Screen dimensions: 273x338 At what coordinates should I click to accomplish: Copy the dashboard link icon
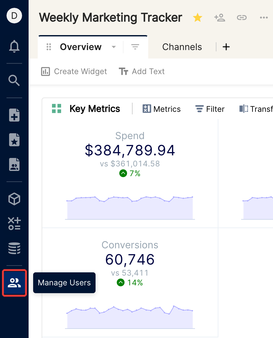[x=242, y=18]
